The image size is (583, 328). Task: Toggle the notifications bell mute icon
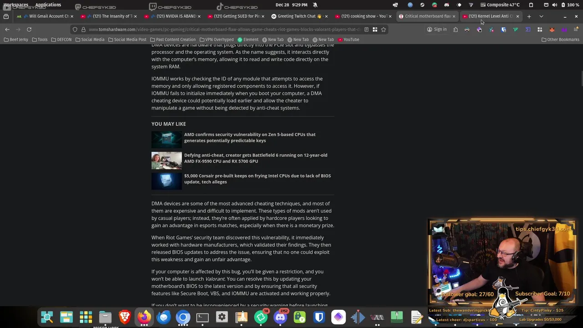(315, 5)
